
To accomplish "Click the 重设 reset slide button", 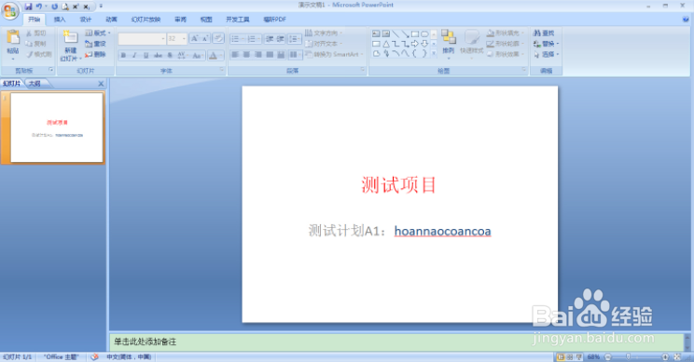I will [95, 44].
